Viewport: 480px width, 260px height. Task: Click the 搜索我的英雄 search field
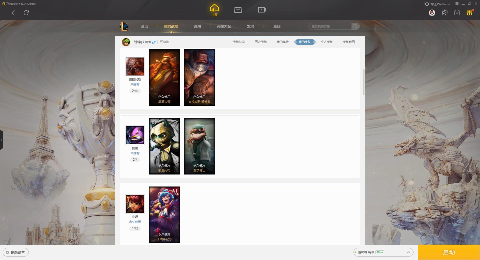330,26
